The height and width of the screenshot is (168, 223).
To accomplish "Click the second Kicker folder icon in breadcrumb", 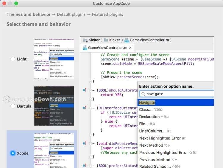I will click(106, 40).
